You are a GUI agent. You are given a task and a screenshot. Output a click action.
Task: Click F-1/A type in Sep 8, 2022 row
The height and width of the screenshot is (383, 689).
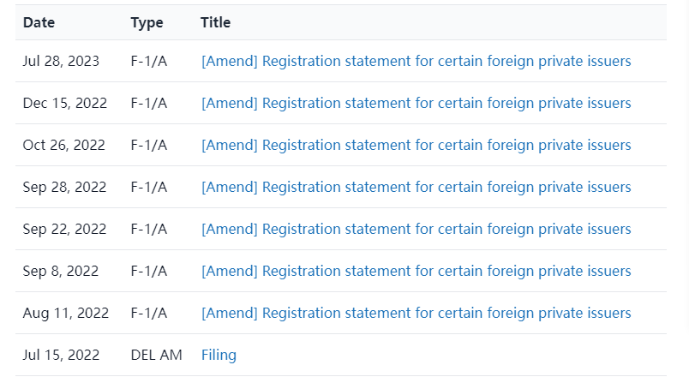[149, 271]
